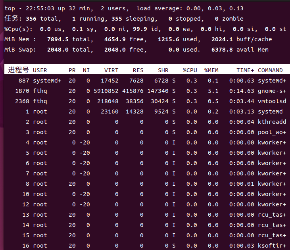Click the 进程号 column header
The height and width of the screenshot is (250, 290).
[18, 70]
